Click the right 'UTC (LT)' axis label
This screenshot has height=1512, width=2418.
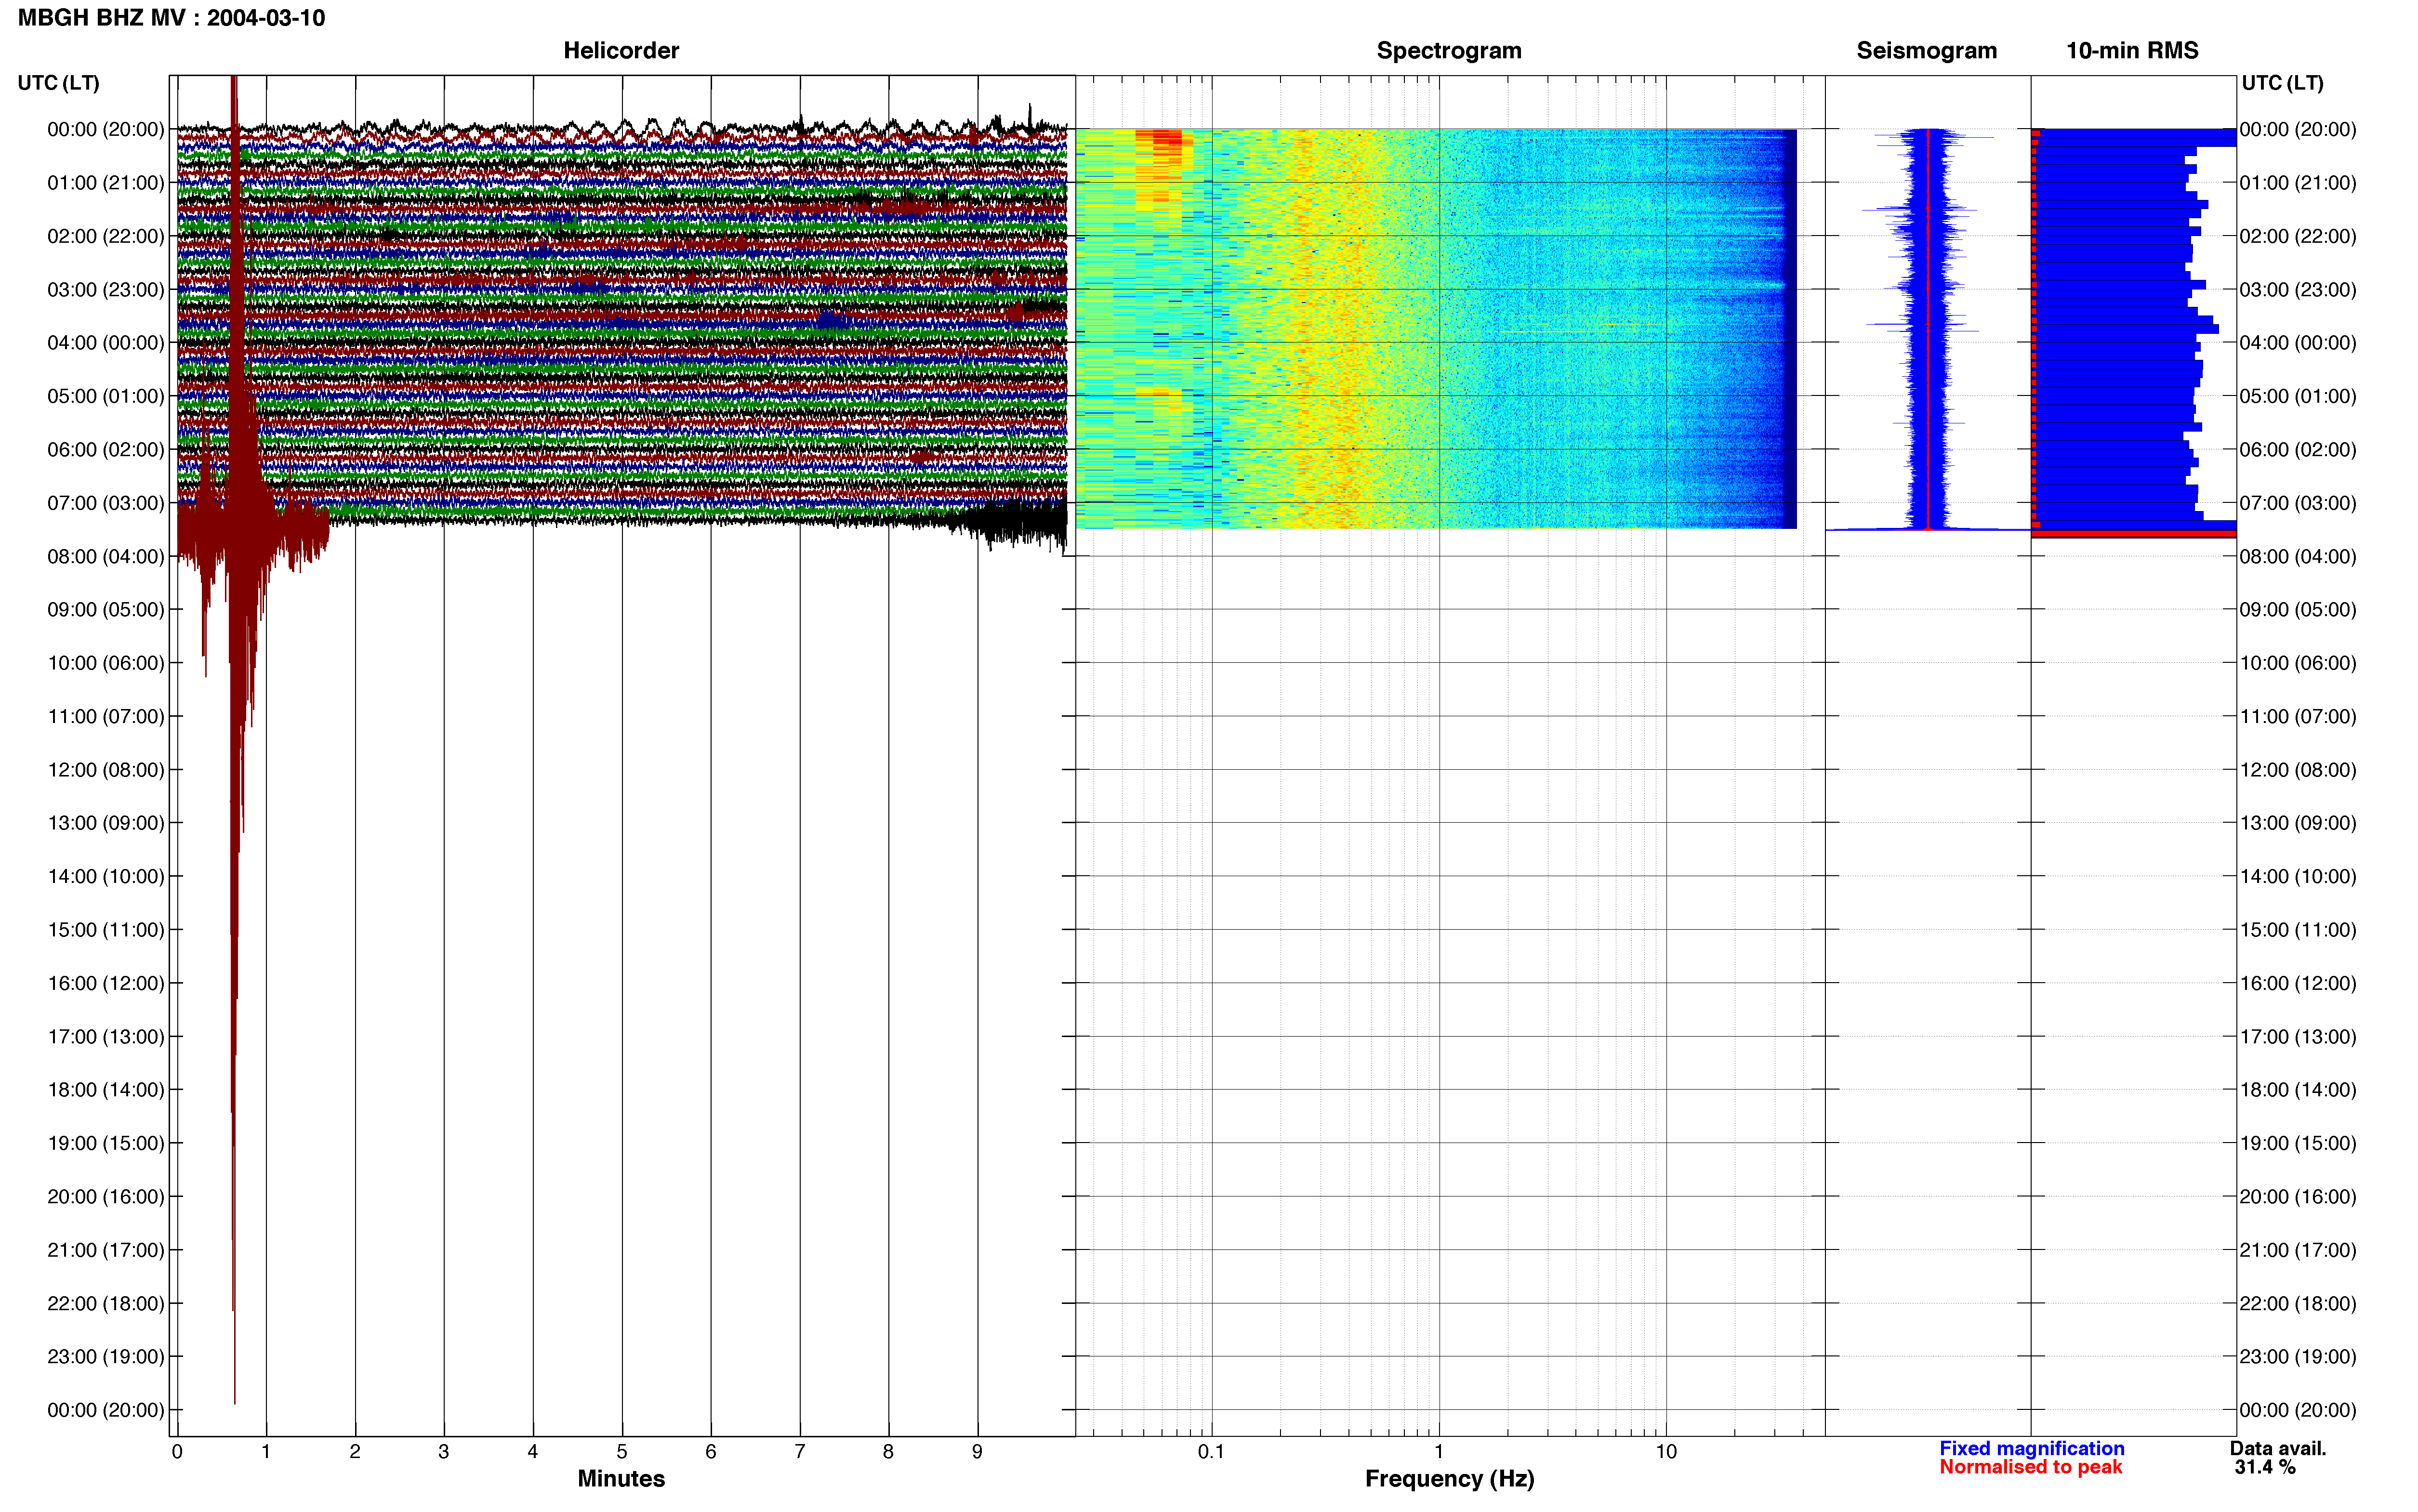click(2282, 83)
